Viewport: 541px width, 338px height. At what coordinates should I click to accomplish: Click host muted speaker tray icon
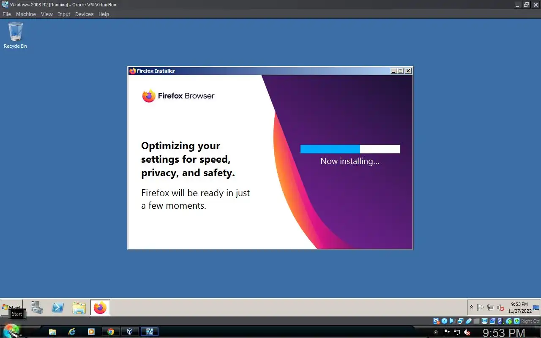tap(467, 332)
